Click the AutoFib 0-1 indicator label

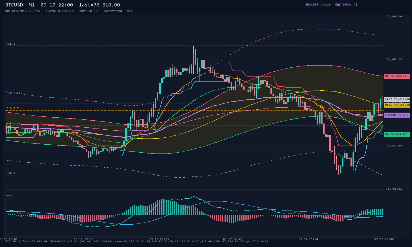[x=89, y=11]
